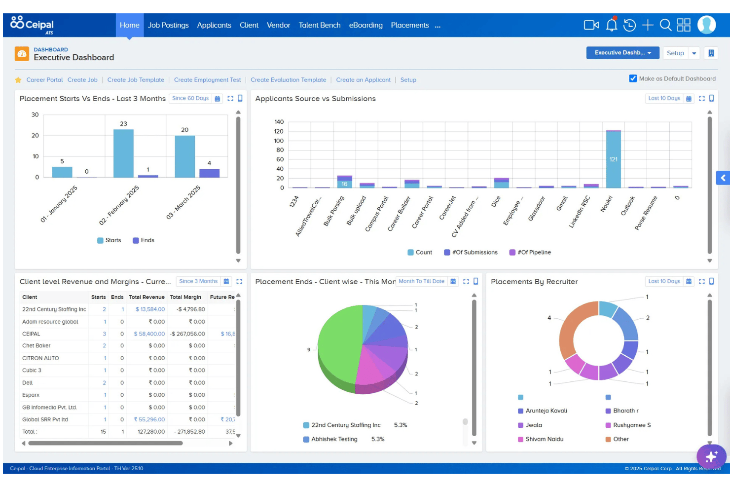Maximize the Placements By Recruiter widget
730x487 pixels.
pos(702,282)
